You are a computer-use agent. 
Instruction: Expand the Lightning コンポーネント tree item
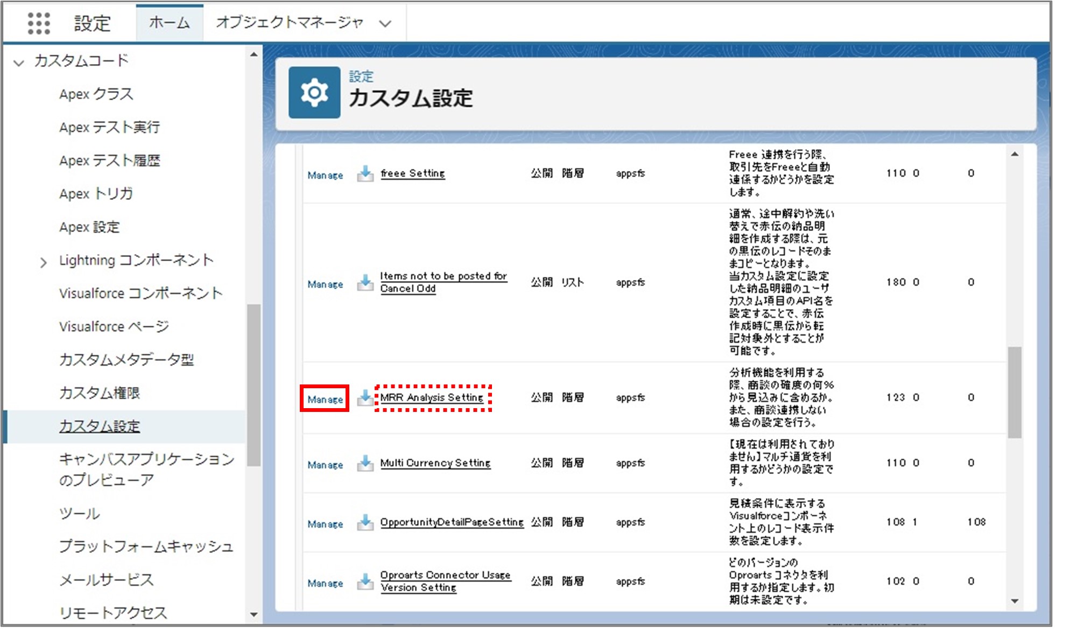(41, 260)
